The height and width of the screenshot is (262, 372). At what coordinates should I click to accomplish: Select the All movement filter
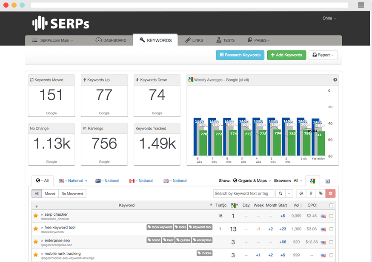[x=37, y=193]
